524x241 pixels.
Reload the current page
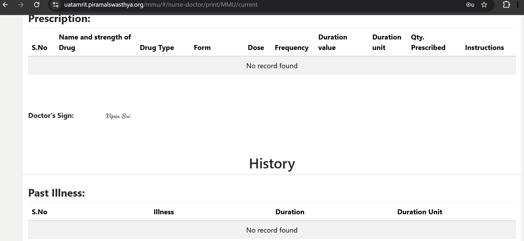(37, 5)
